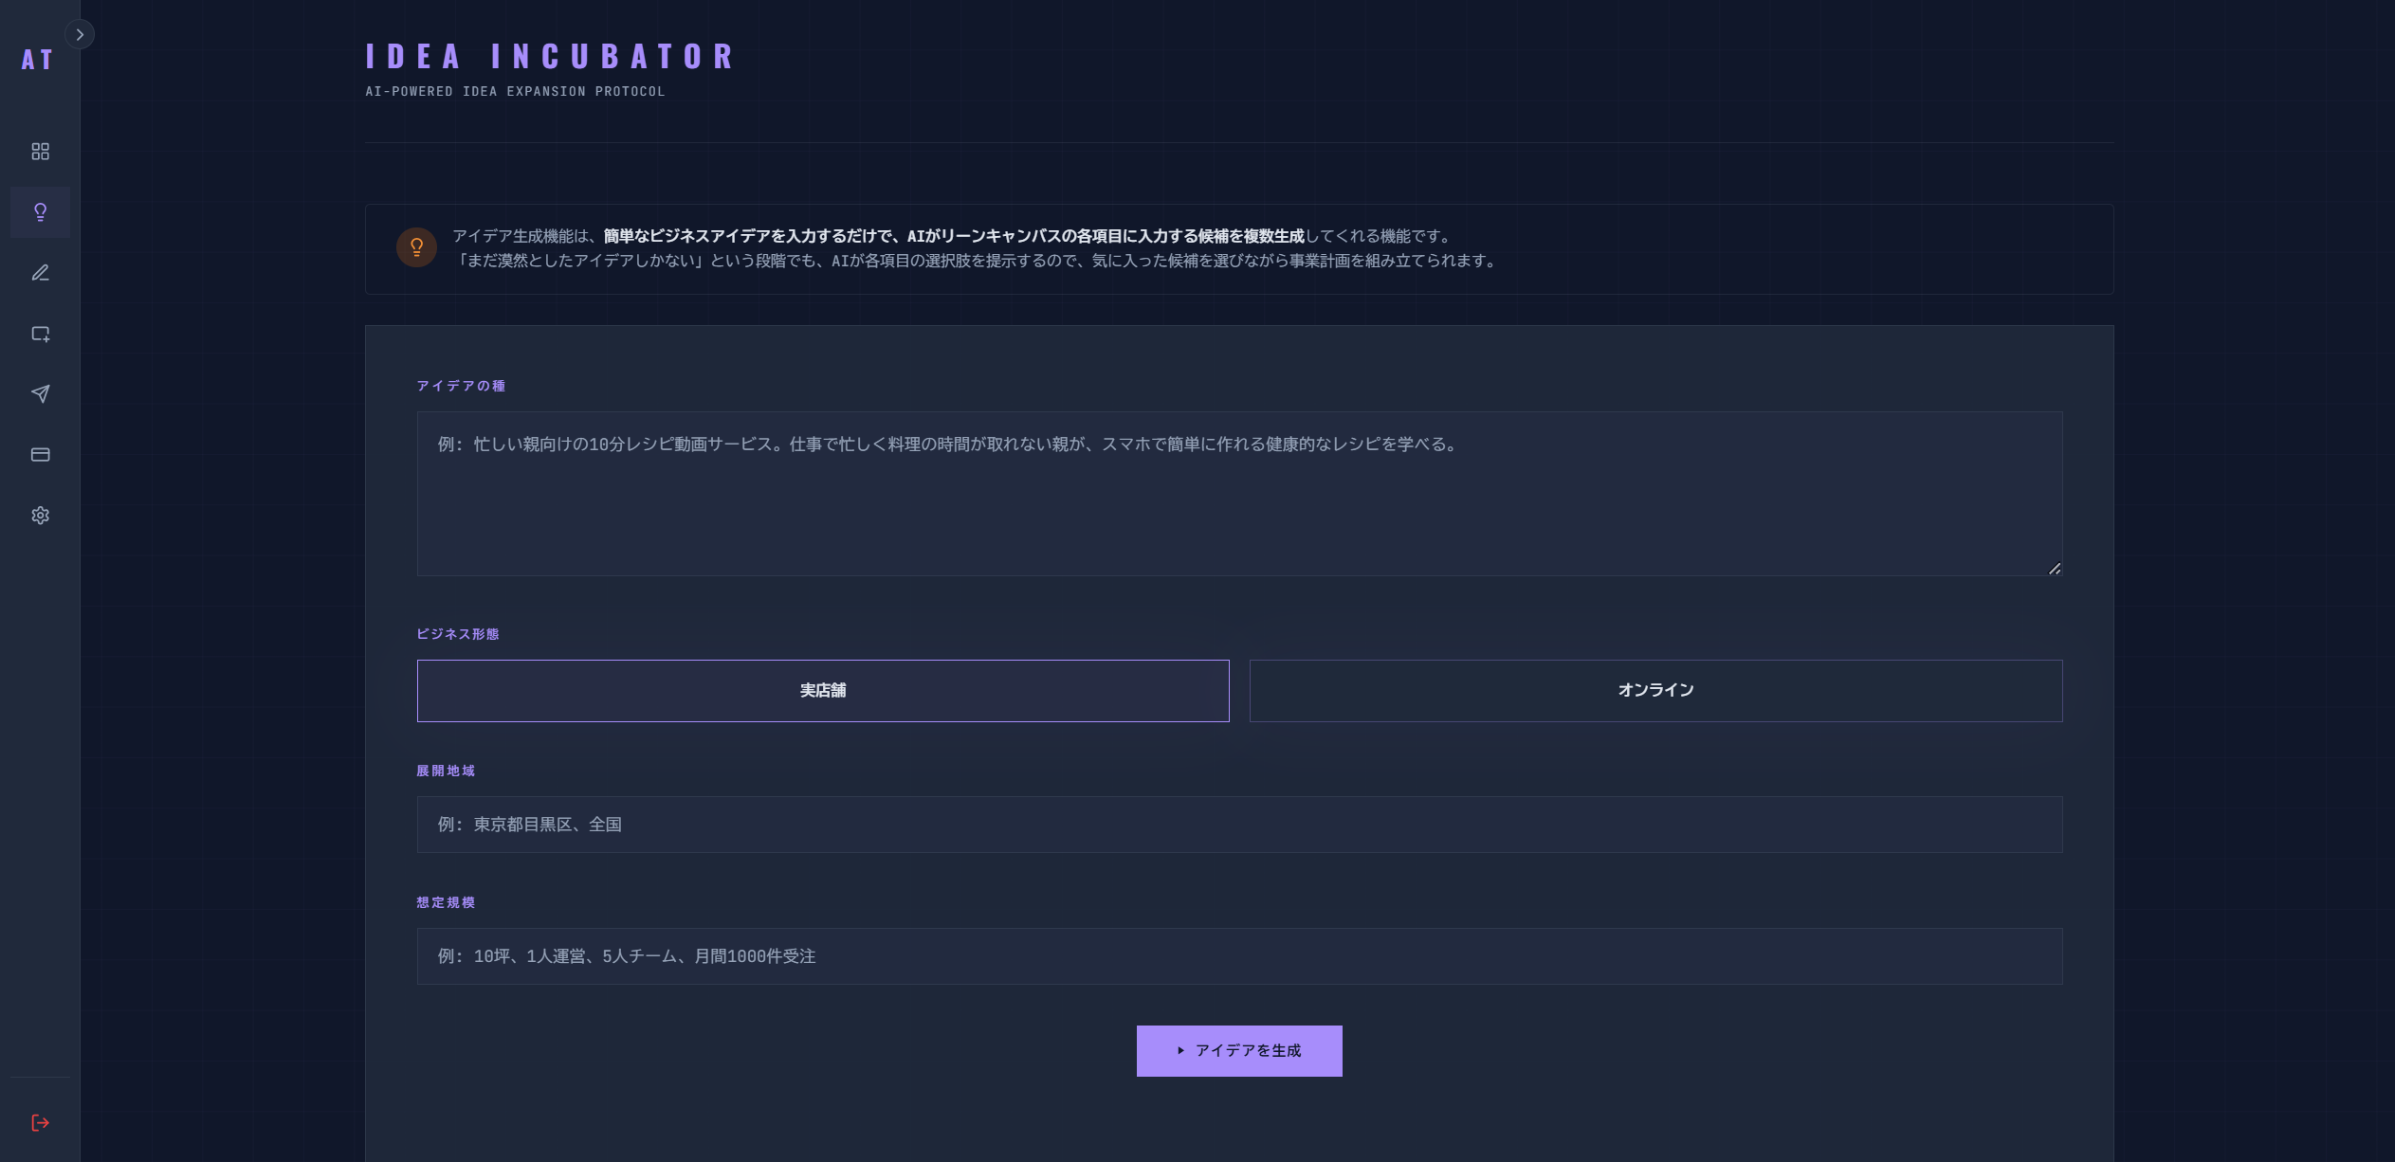Viewport: 2395px width, 1162px height.
Task: Click the red logout icon at bottom
Action: pos(40,1123)
